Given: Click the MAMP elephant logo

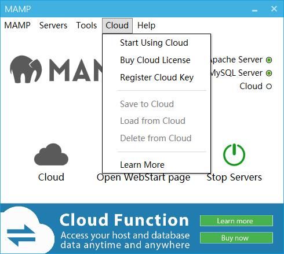Looking at the screenshot, I should [26, 69].
